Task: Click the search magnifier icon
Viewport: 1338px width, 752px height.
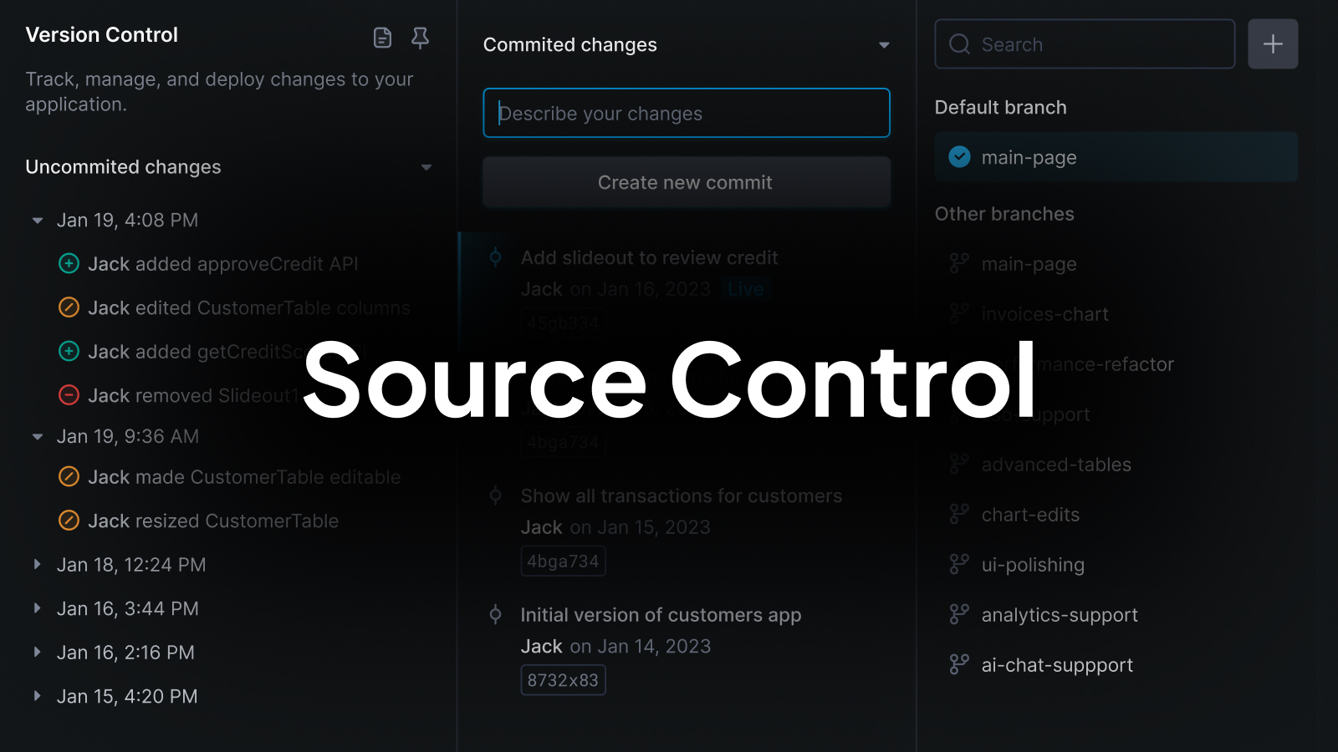Action: point(958,44)
